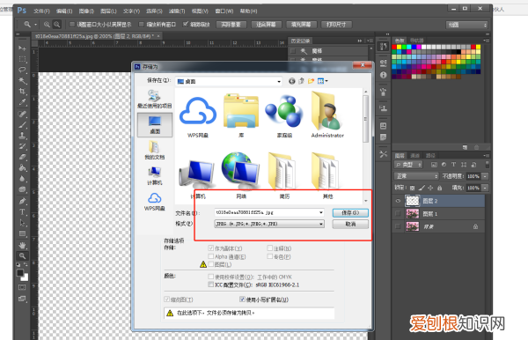Open the 编辑(E) menu
Viewport: 528px width, 340px height.
pyautogui.click(x=64, y=11)
